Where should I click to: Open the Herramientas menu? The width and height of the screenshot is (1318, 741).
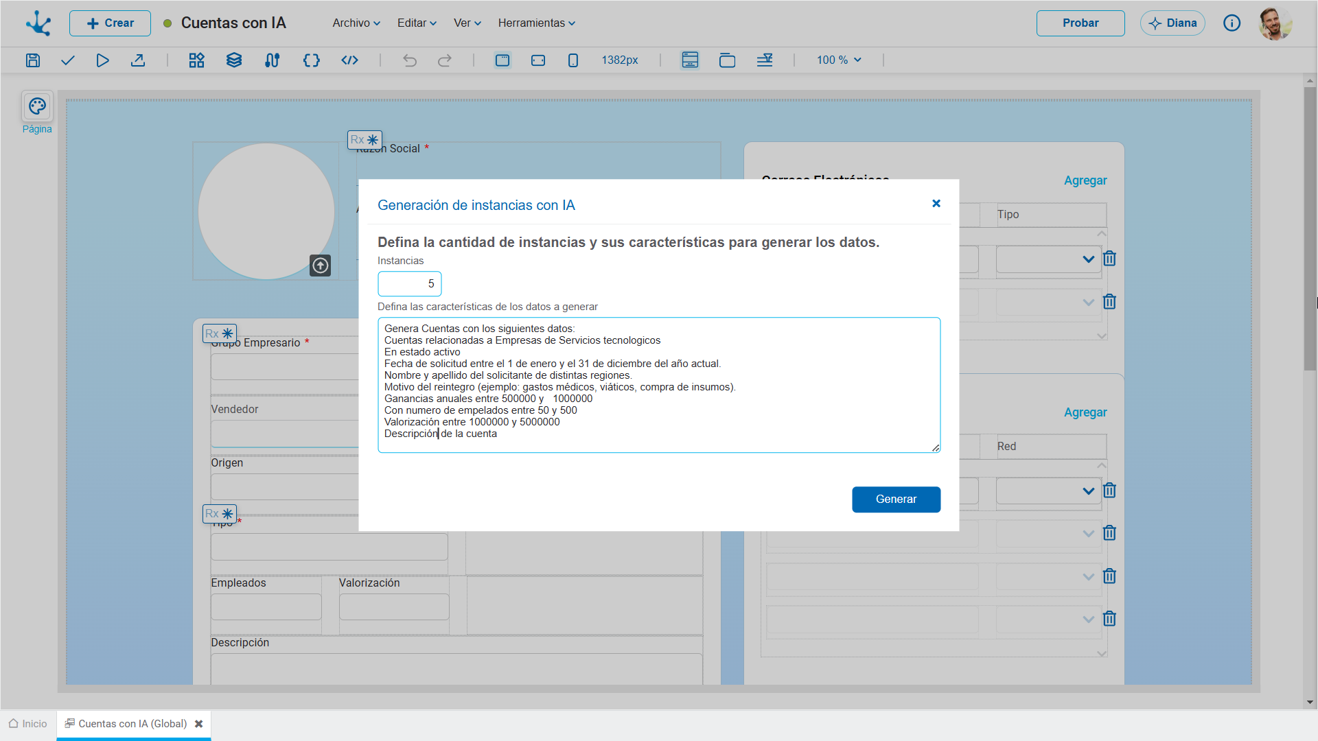pos(537,23)
